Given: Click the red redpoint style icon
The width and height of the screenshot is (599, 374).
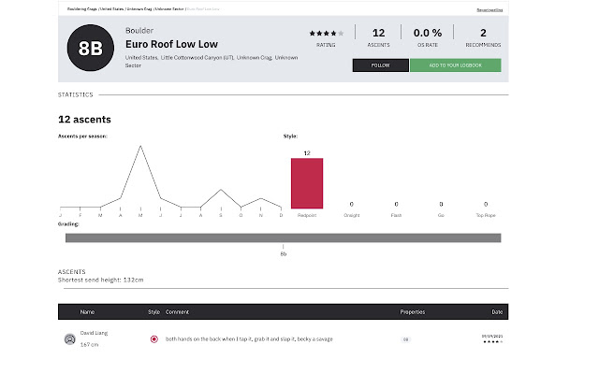Looking at the screenshot, I should coord(153,338).
